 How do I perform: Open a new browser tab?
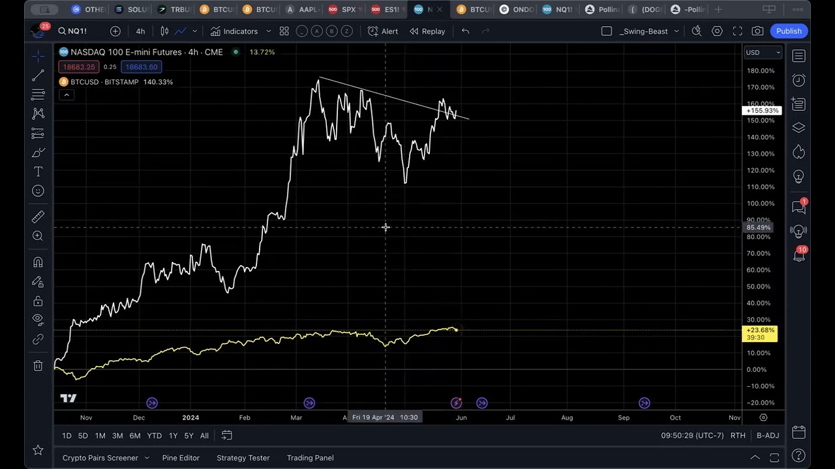pos(718,9)
